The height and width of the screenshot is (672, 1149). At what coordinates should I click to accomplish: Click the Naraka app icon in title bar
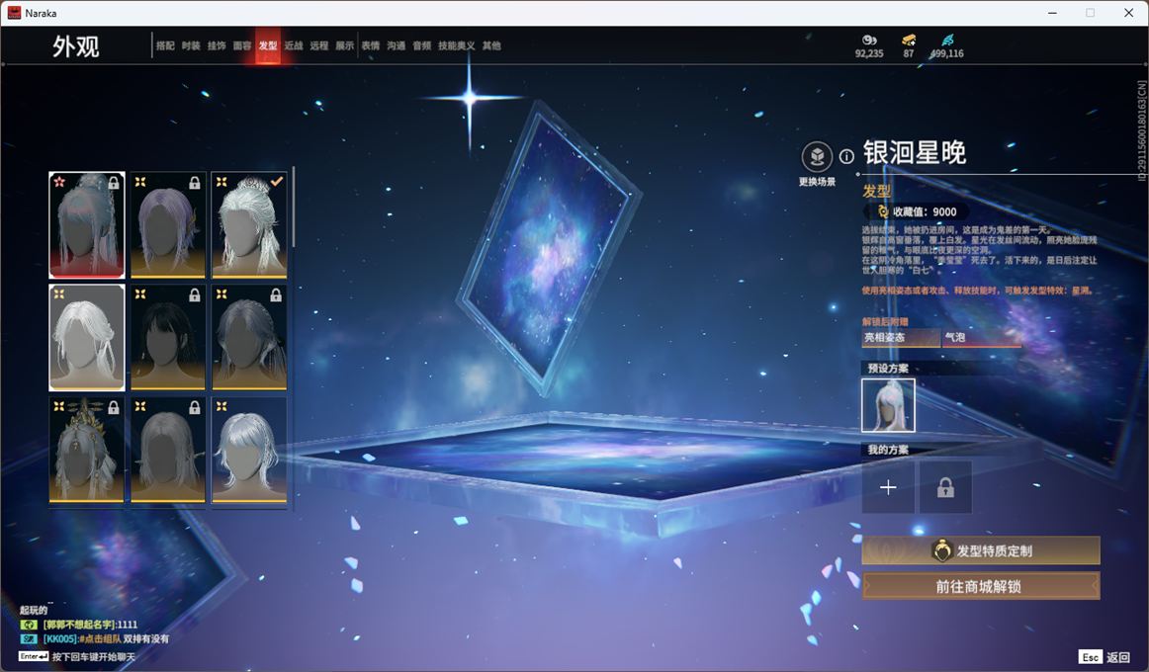(x=14, y=13)
